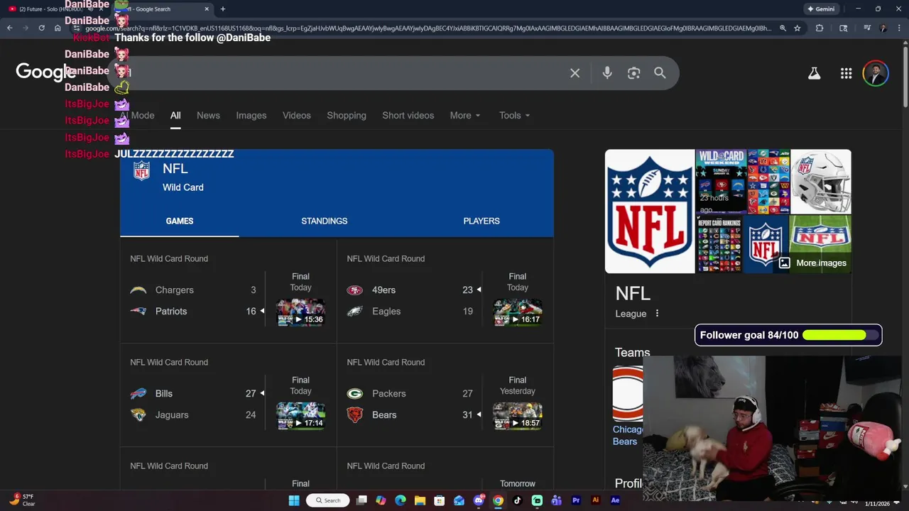
Task: Switch to the Videos results tab
Action: coord(297,115)
